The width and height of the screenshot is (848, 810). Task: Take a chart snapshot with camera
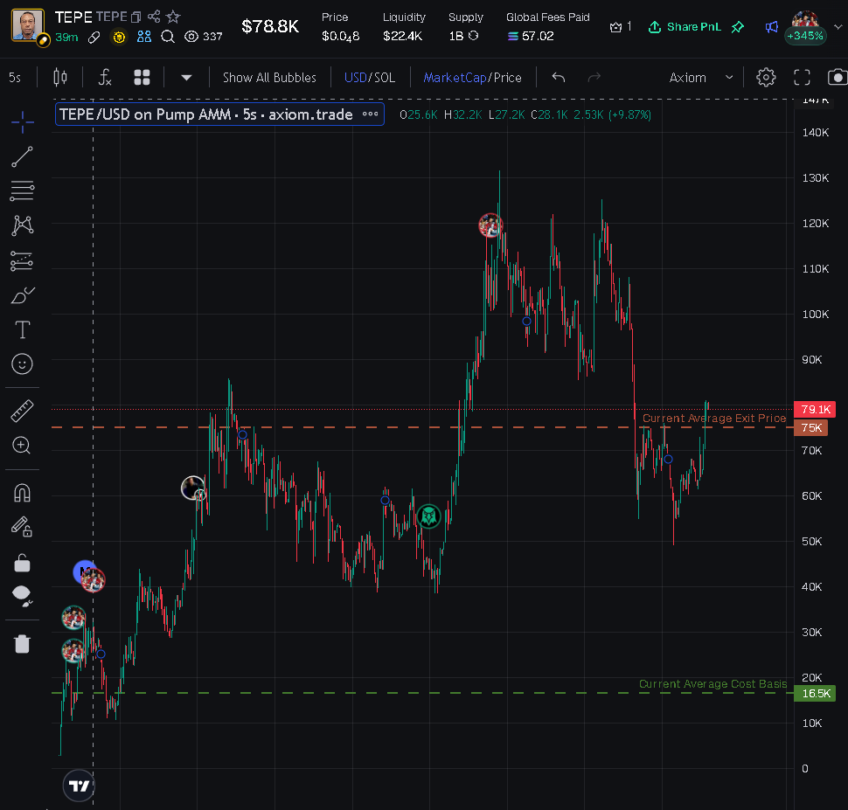point(838,77)
